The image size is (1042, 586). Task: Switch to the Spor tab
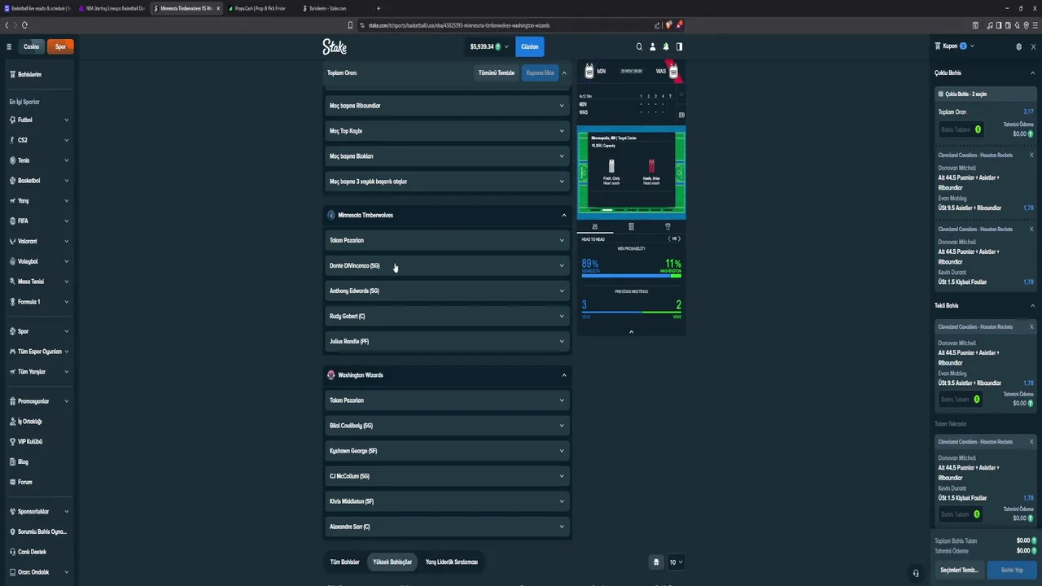[x=60, y=46]
